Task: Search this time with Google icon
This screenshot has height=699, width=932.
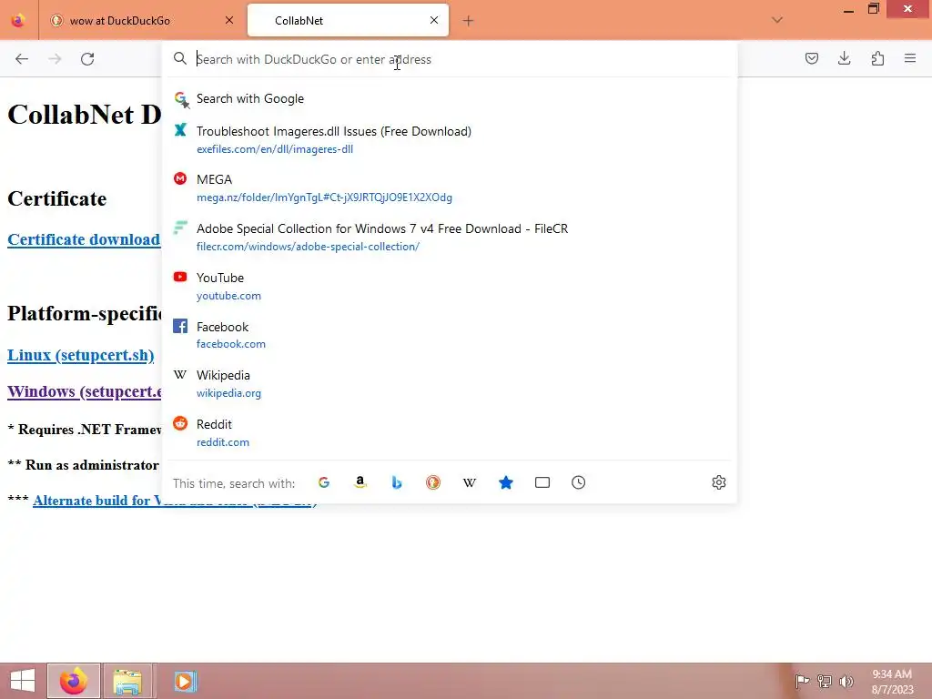Action: coord(324,482)
